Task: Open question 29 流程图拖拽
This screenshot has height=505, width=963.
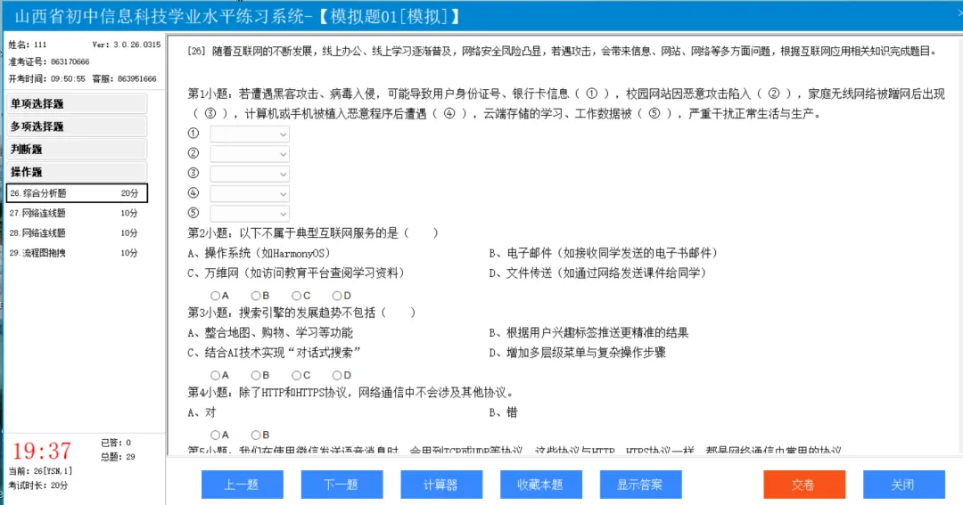Action: pyautogui.click(x=77, y=253)
